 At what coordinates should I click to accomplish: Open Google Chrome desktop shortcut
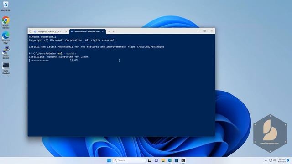coord(6,22)
